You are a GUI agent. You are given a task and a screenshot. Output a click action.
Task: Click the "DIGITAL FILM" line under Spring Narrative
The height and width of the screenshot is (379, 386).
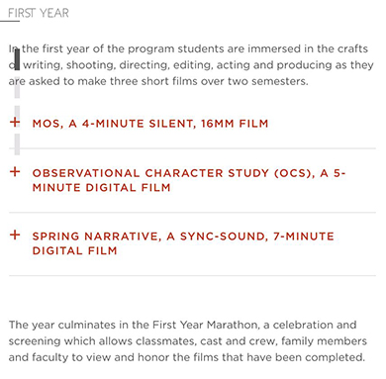(x=75, y=250)
